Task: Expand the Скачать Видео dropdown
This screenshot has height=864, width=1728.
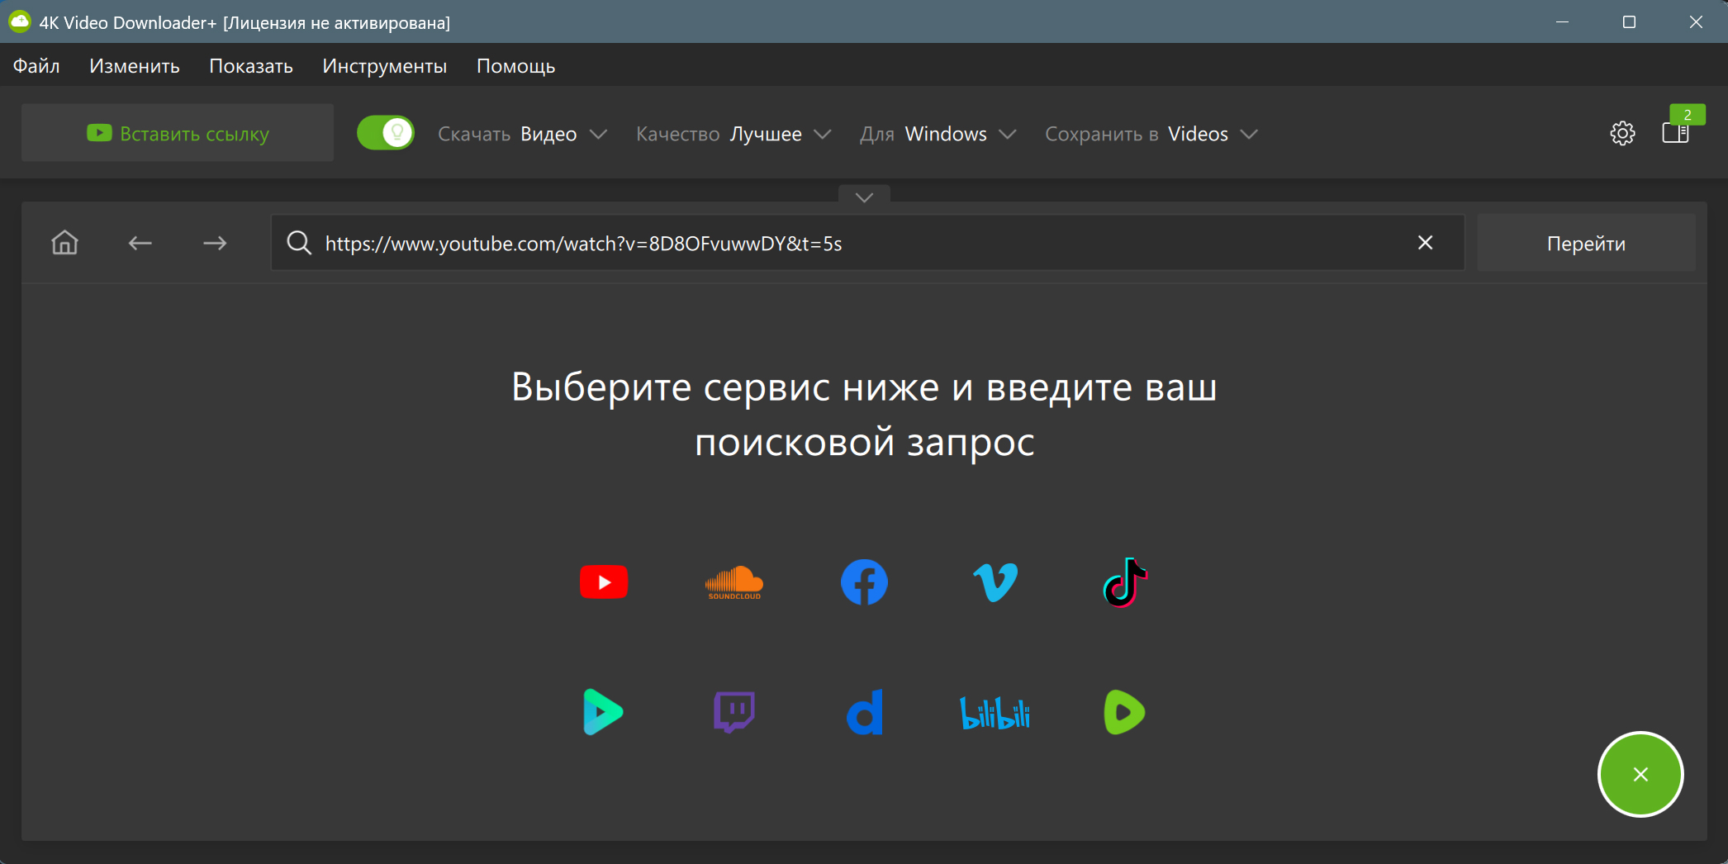Action: (x=522, y=134)
